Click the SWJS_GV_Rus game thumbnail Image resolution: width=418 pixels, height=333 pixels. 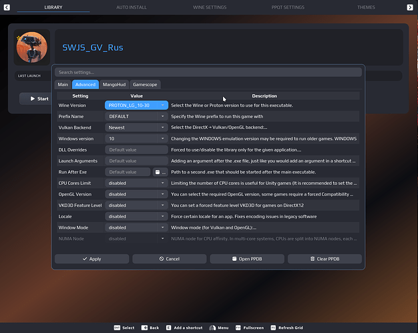click(x=32, y=47)
